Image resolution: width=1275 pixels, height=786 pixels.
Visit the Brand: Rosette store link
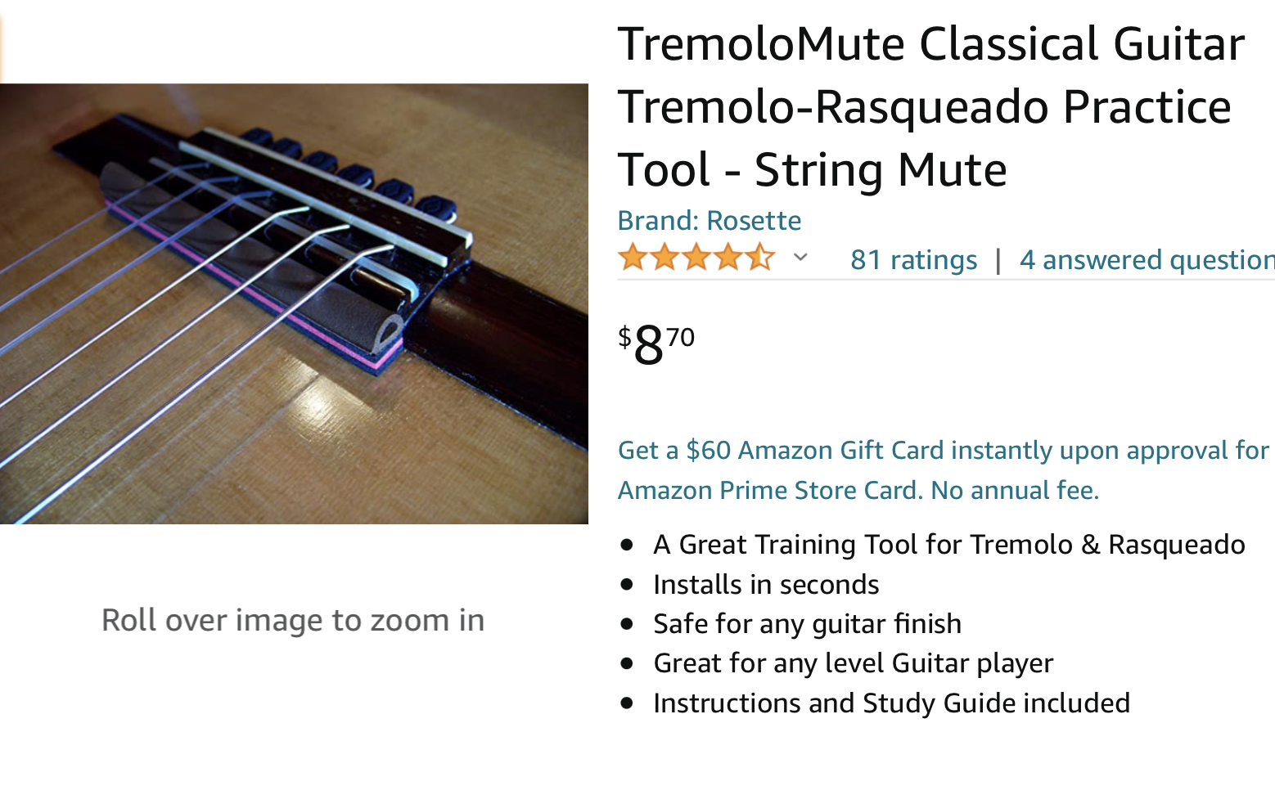tap(709, 221)
